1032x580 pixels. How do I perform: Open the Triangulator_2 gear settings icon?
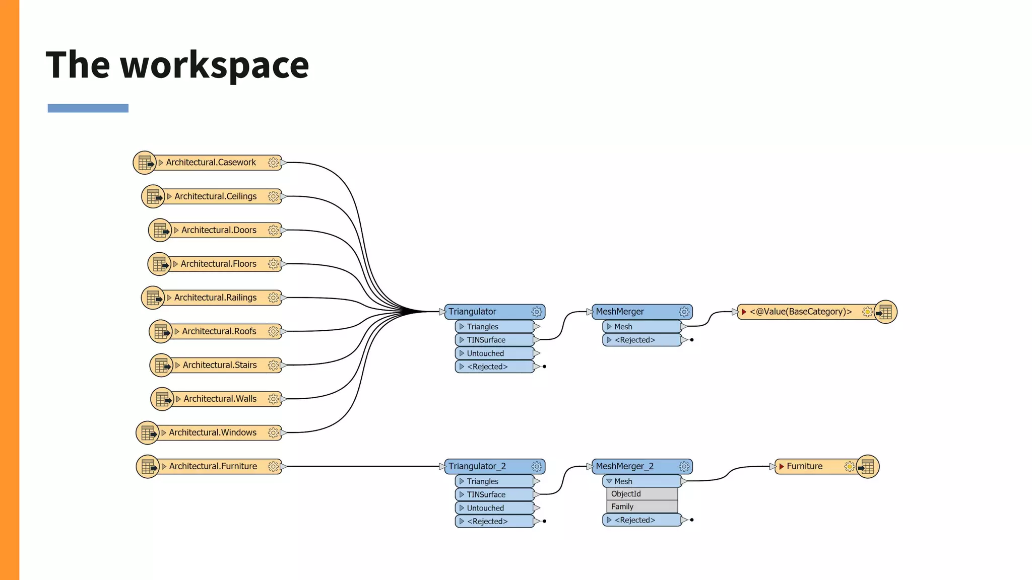coord(537,467)
